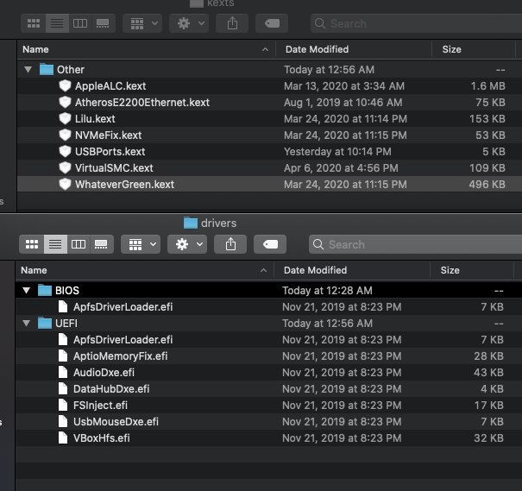Click the BIOS folder icon
522x491 pixels.
tap(45, 290)
